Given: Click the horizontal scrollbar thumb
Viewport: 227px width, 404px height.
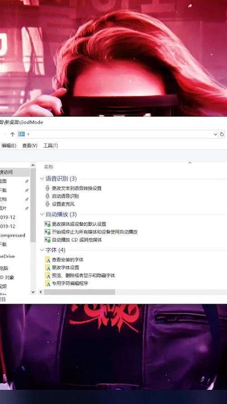Looking at the screenshot, I should [x=79, y=292].
